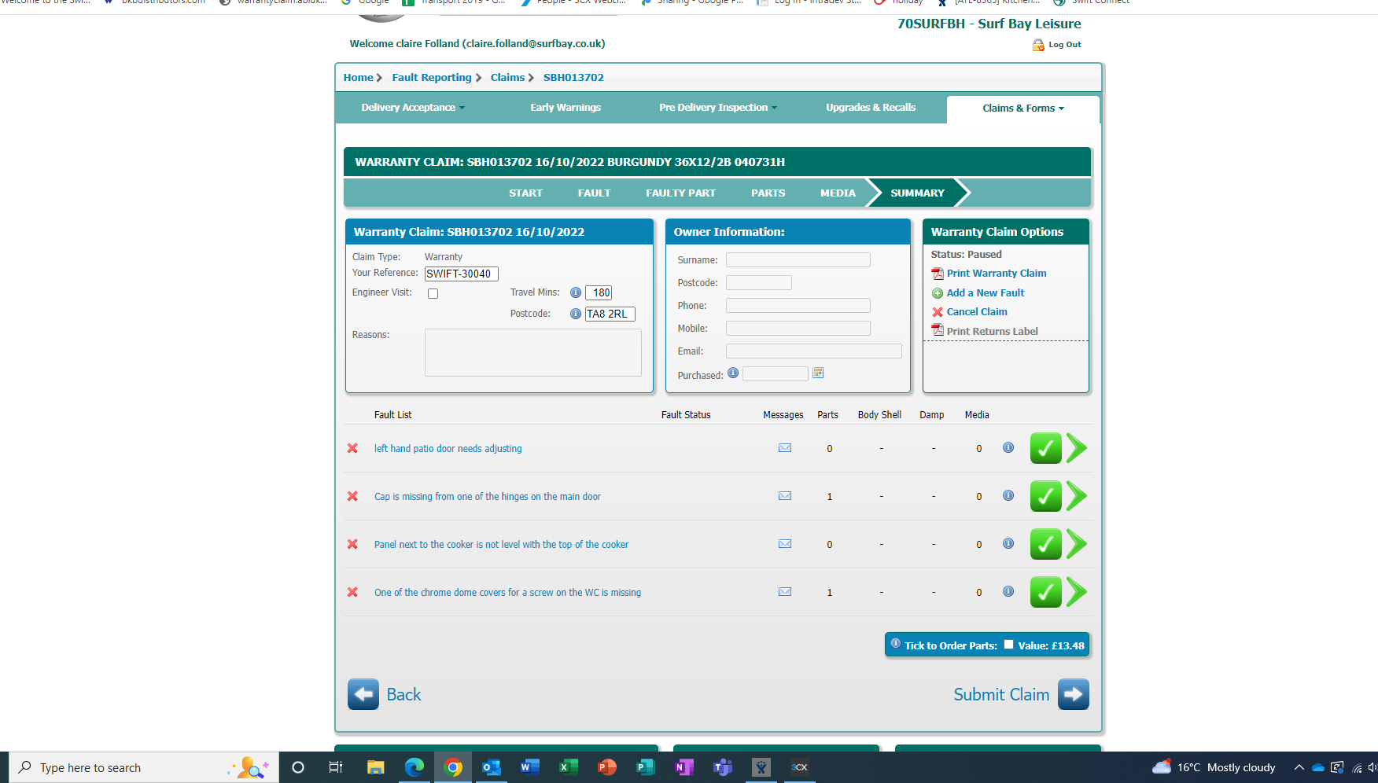Open the Early Warnings tab
1378x783 pixels.
(566, 108)
